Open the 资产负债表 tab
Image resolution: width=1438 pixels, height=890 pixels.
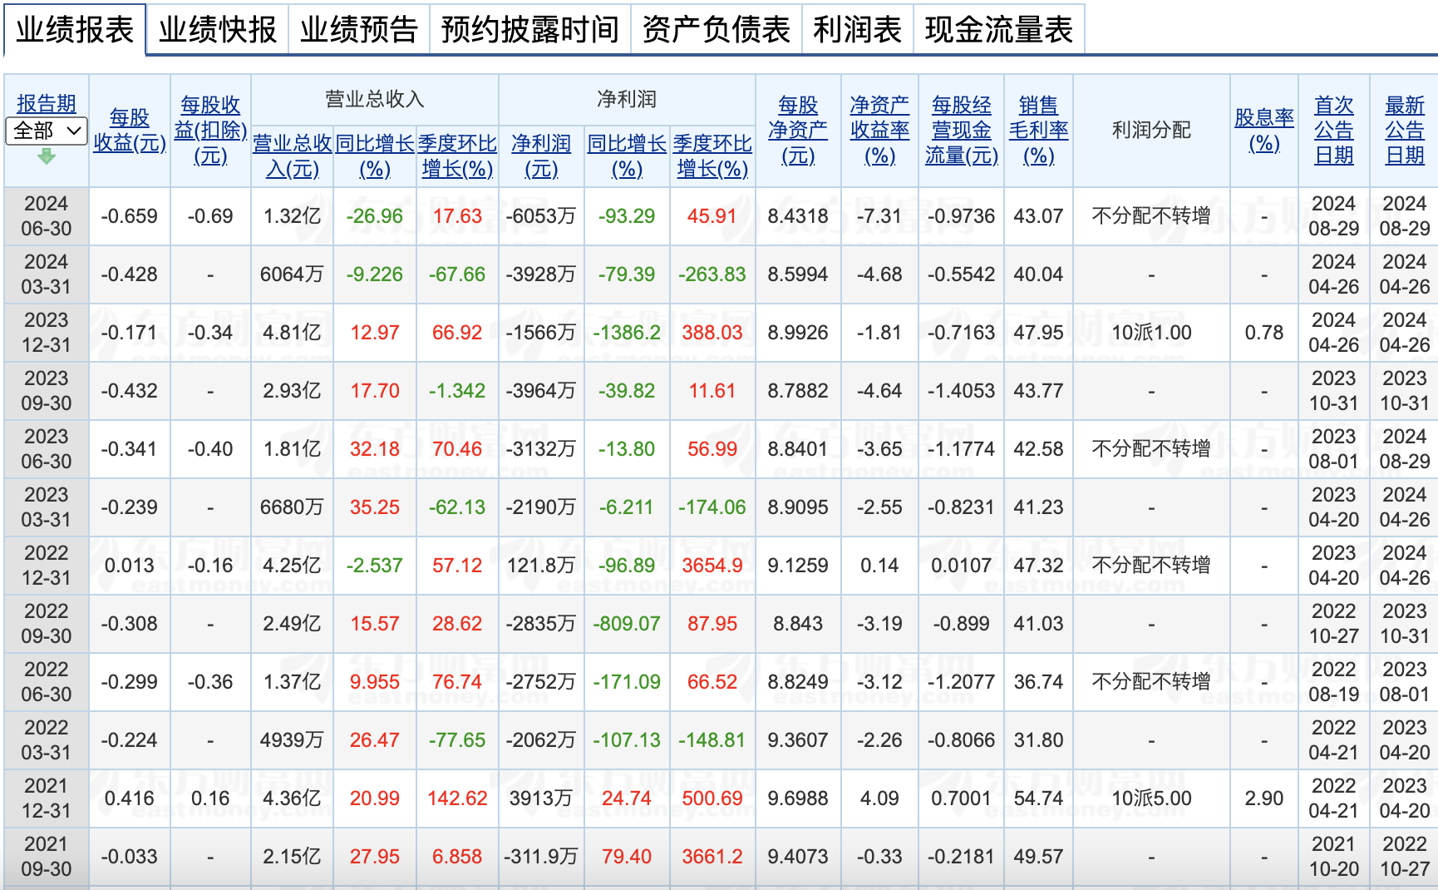click(x=717, y=30)
